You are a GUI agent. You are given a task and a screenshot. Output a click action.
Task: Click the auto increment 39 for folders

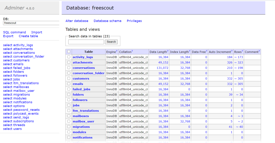[230, 95]
